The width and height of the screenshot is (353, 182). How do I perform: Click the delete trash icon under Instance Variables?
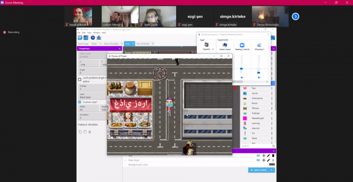90,132
